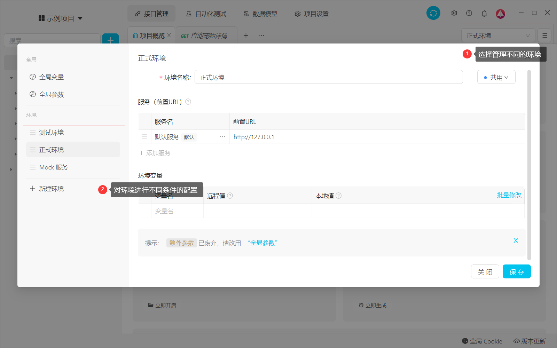This screenshot has height=348, width=557.
Task: Switch to 数据模型 tab
Action: [x=260, y=14]
